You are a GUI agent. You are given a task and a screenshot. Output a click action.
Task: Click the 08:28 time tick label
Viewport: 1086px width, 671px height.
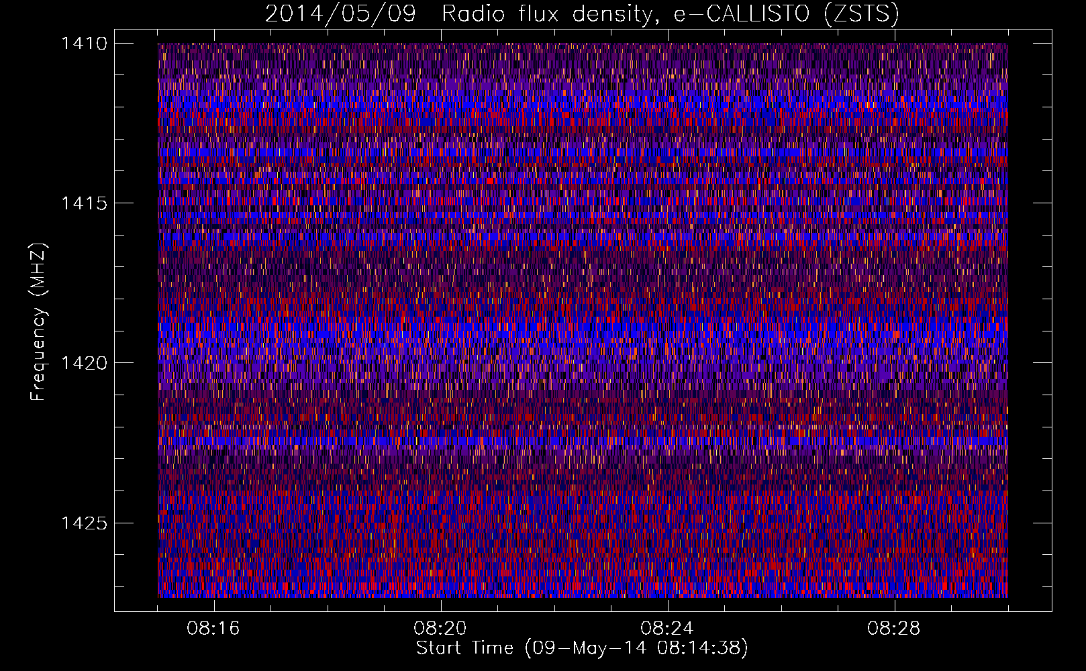point(894,629)
